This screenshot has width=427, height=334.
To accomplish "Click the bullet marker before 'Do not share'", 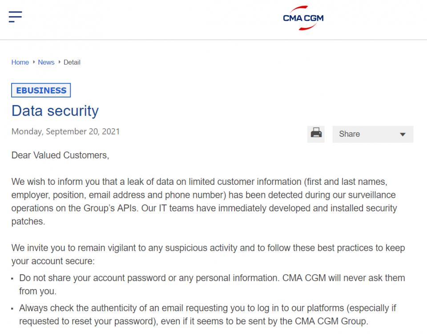I will (12, 279).
